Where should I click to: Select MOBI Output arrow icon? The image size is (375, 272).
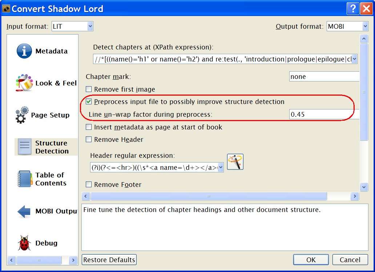pos(24,211)
